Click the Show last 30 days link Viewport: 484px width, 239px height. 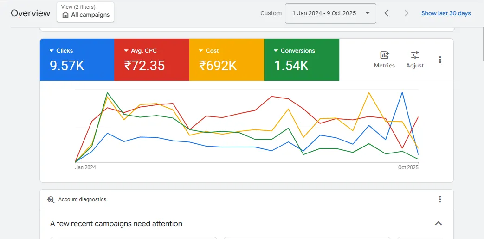tap(446, 13)
